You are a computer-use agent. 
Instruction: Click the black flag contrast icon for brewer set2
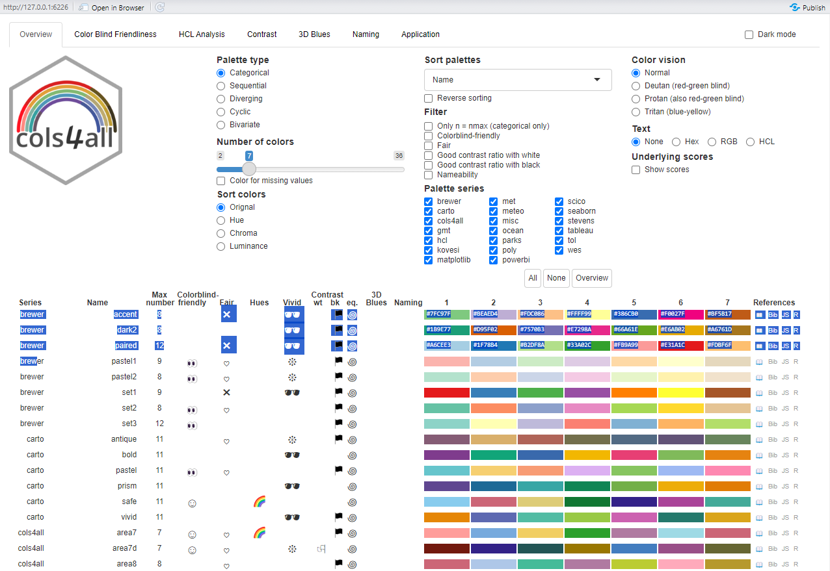tap(338, 408)
